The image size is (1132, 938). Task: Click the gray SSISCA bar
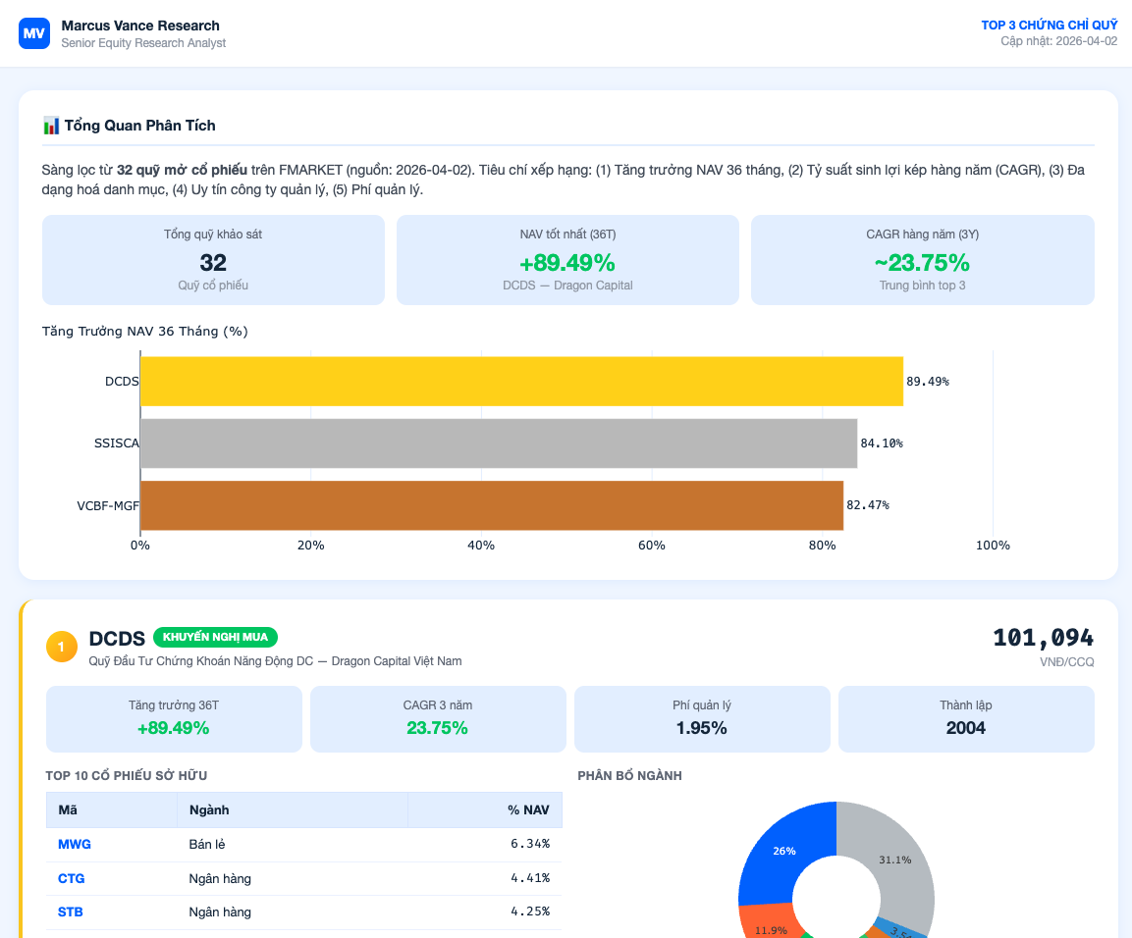(x=498, y=443)
